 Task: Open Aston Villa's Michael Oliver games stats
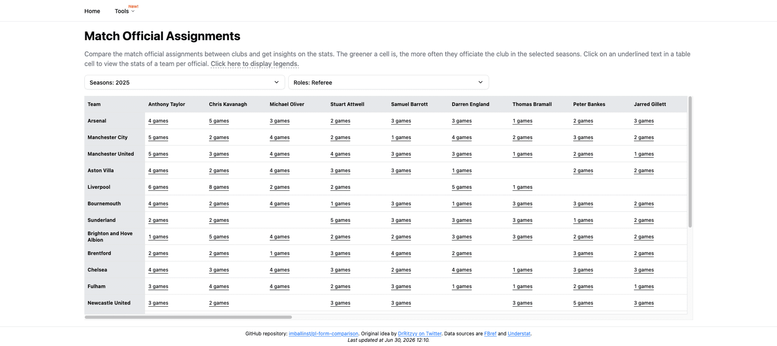tap(280, 170)
